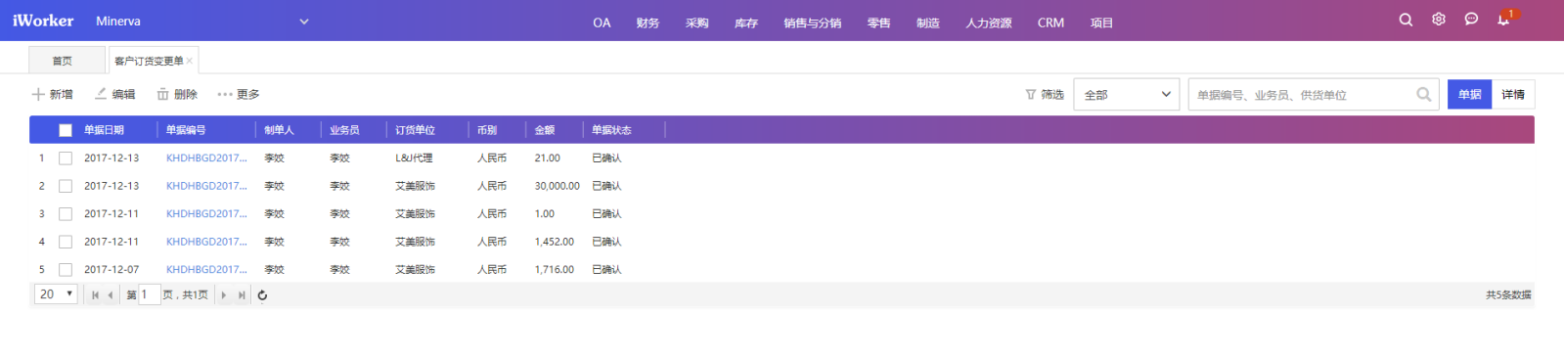Sort by 币别 column header

(x=487, y=130)
